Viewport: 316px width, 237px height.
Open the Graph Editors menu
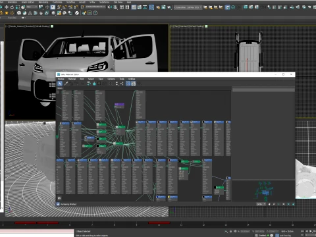(28, 2)
